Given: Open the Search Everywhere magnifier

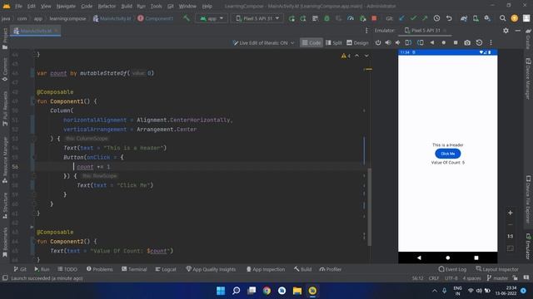Looking at the screenshot, I should [502, 18].
